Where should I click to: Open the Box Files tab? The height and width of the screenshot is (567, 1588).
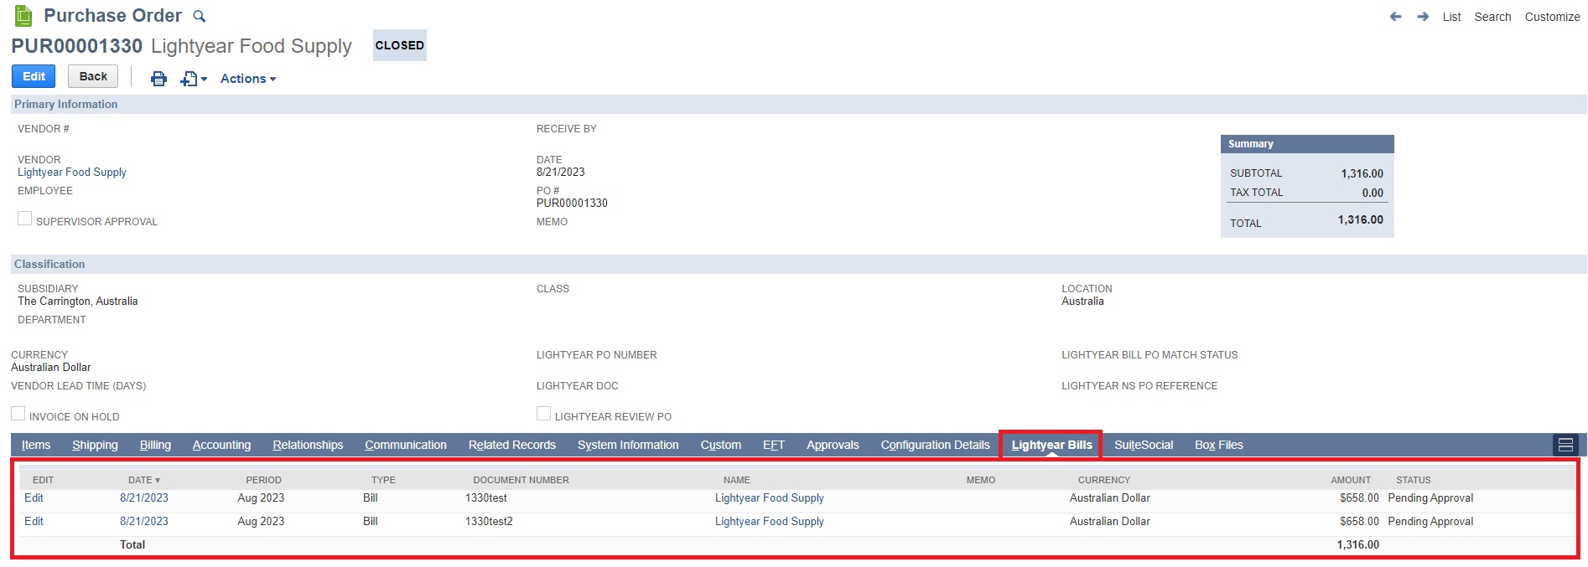tap(1219, 445)
